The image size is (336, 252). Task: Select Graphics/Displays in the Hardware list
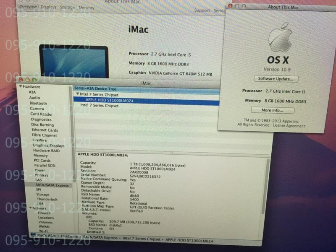(49, 145)
